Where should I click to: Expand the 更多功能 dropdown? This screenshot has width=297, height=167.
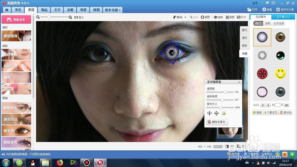(x=113, y=10)
